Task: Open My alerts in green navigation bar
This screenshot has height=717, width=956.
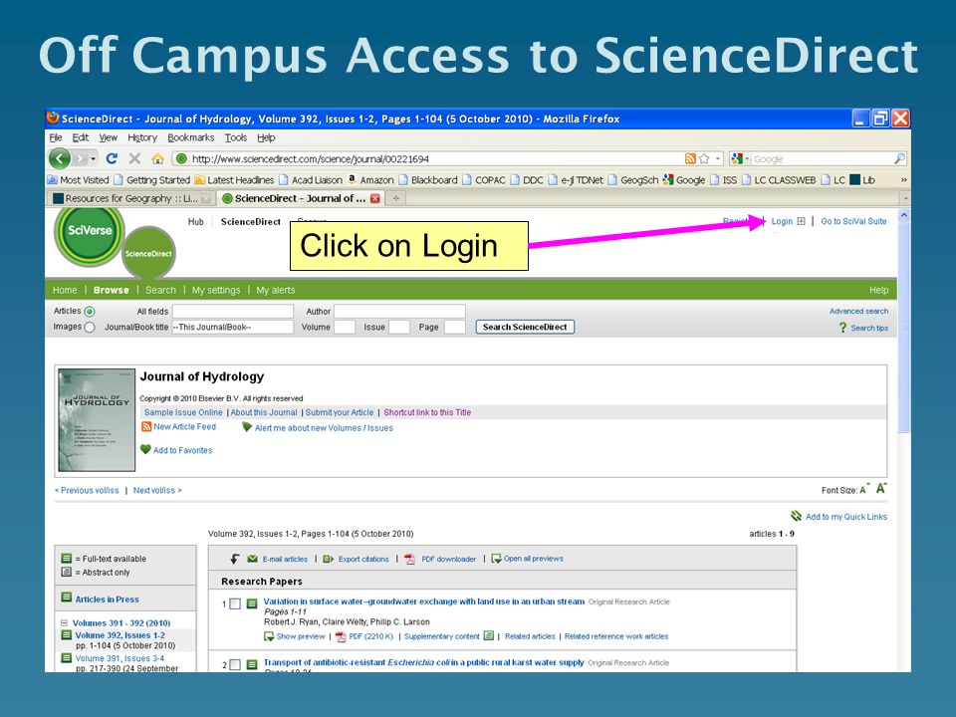Action: [x=275, y=290]
